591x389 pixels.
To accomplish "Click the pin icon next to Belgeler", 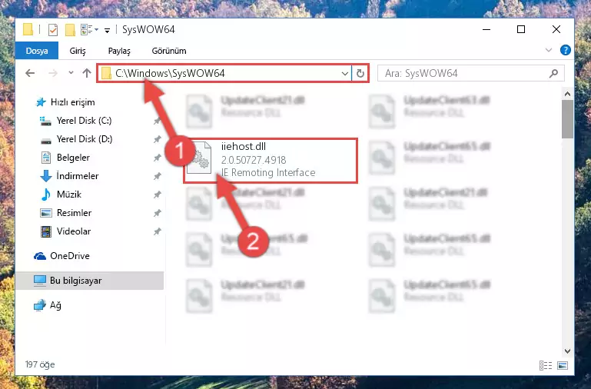I will coord(158,158).
